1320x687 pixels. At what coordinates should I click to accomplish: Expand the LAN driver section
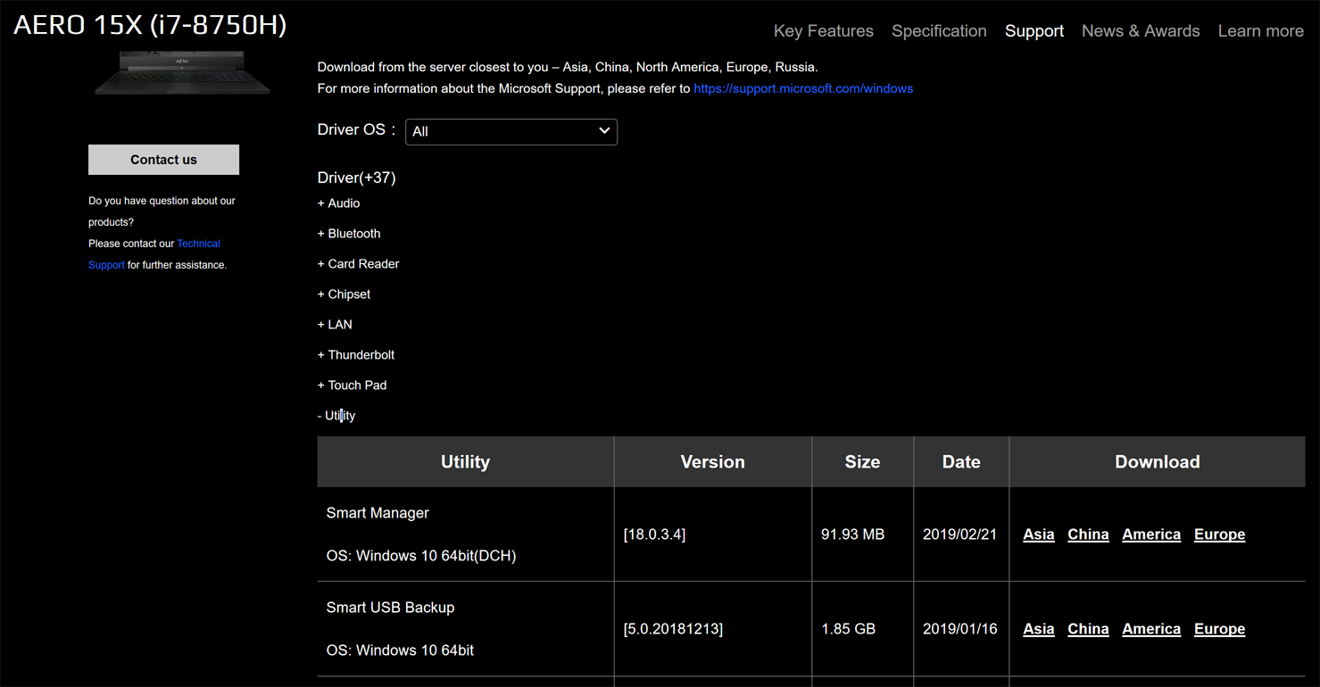coord(335,325)
